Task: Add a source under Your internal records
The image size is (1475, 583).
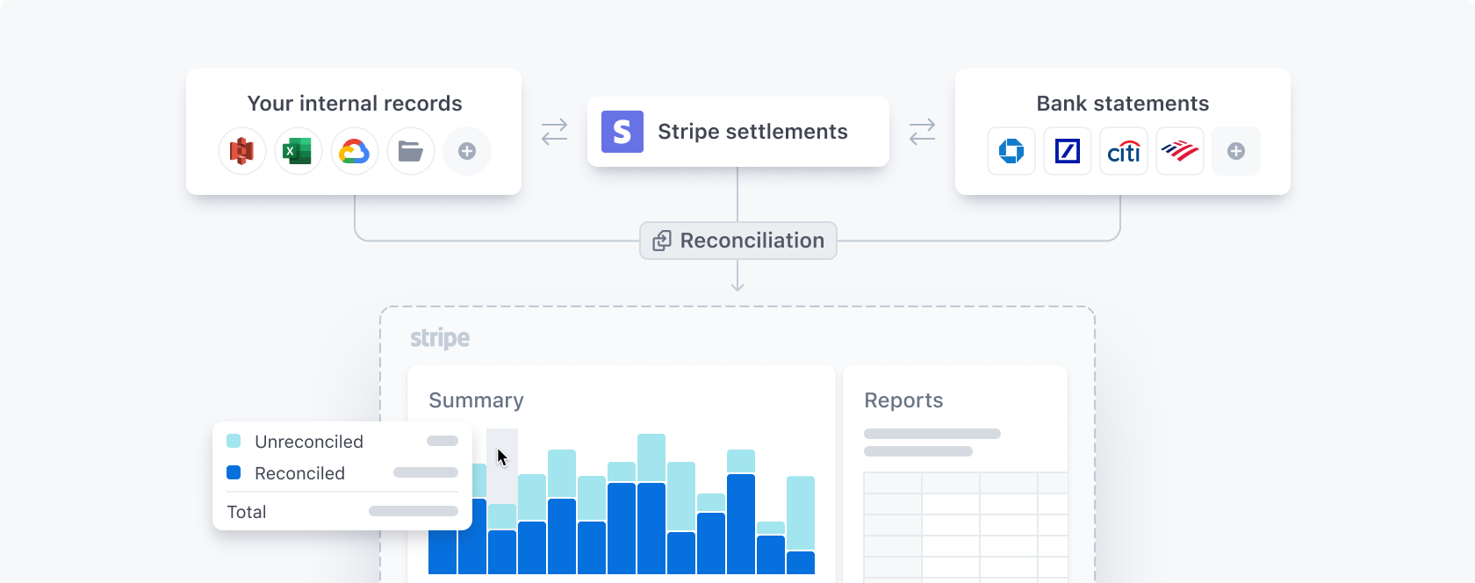Action: (x=467, y=151)
